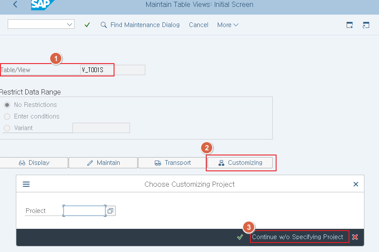Click the Customizing button
The image size is (379, 252).
click(x=240, y=163)
